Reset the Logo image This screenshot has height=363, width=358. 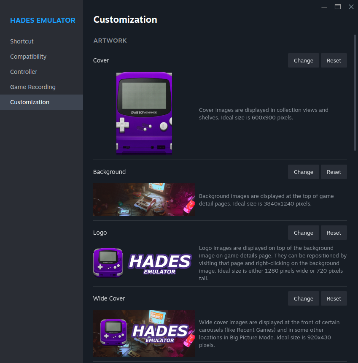pyautogui.click(x=334, y=233)
